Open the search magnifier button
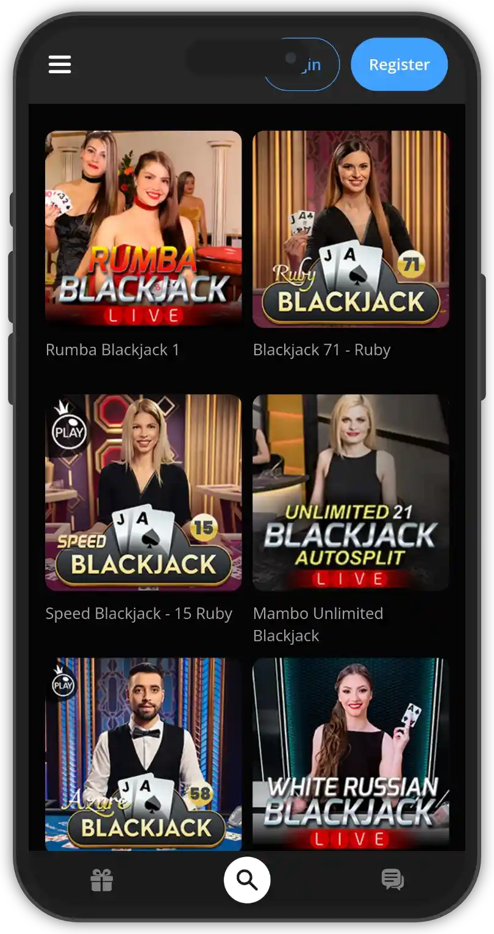The height and width of the screenshot is (934, 494). pyautogui.click(x=247, y=880)
